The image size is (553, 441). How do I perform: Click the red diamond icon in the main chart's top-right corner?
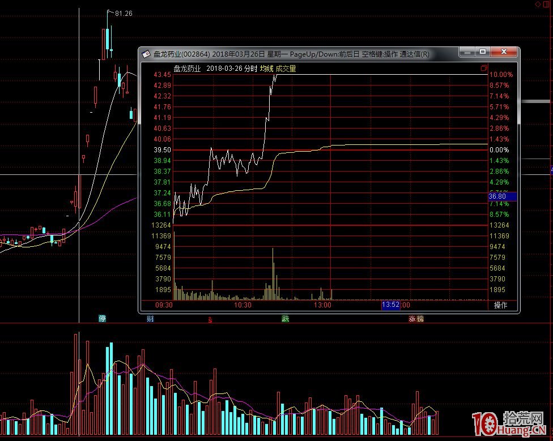coord(538,4)
